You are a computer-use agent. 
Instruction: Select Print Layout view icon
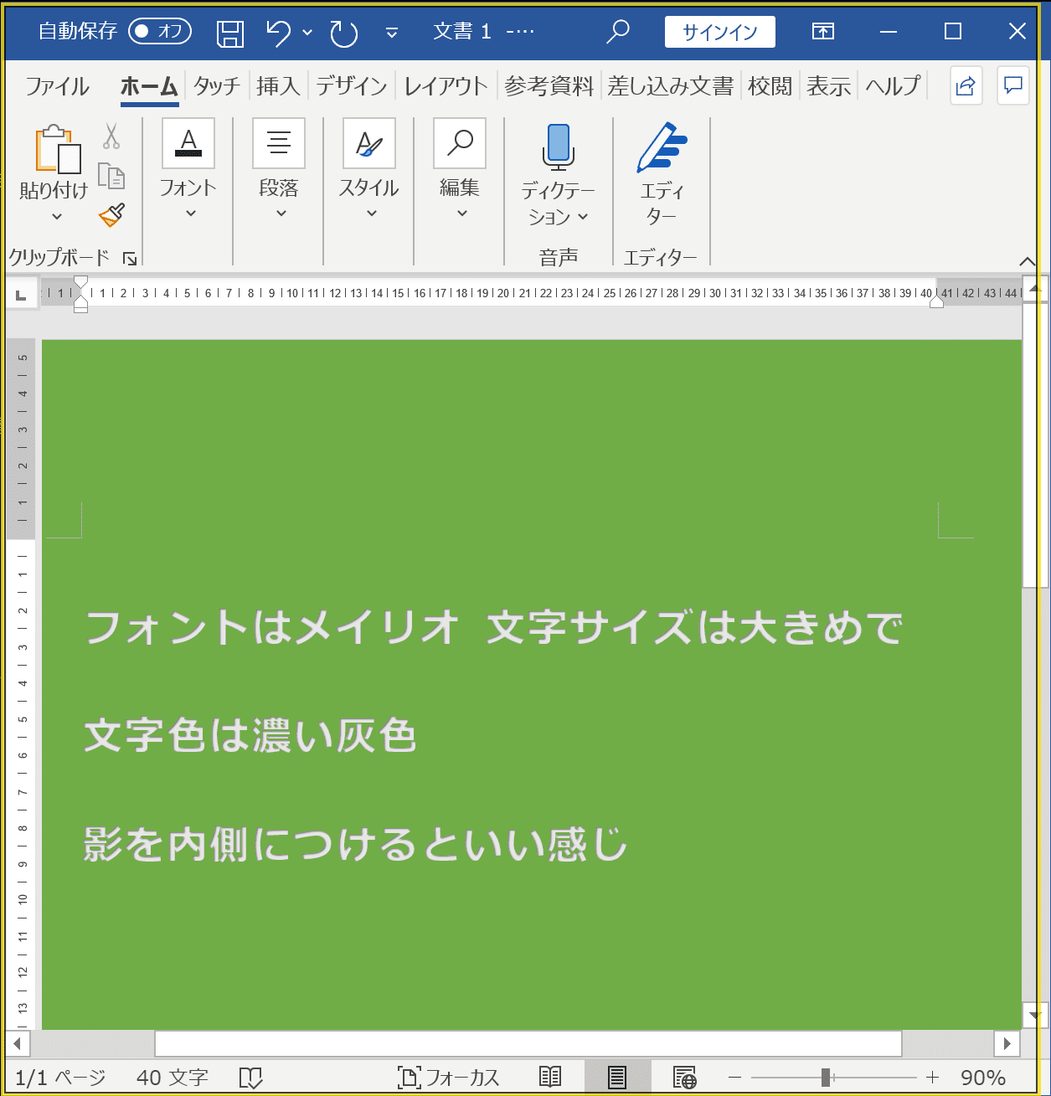click(x=617, y=1078)
